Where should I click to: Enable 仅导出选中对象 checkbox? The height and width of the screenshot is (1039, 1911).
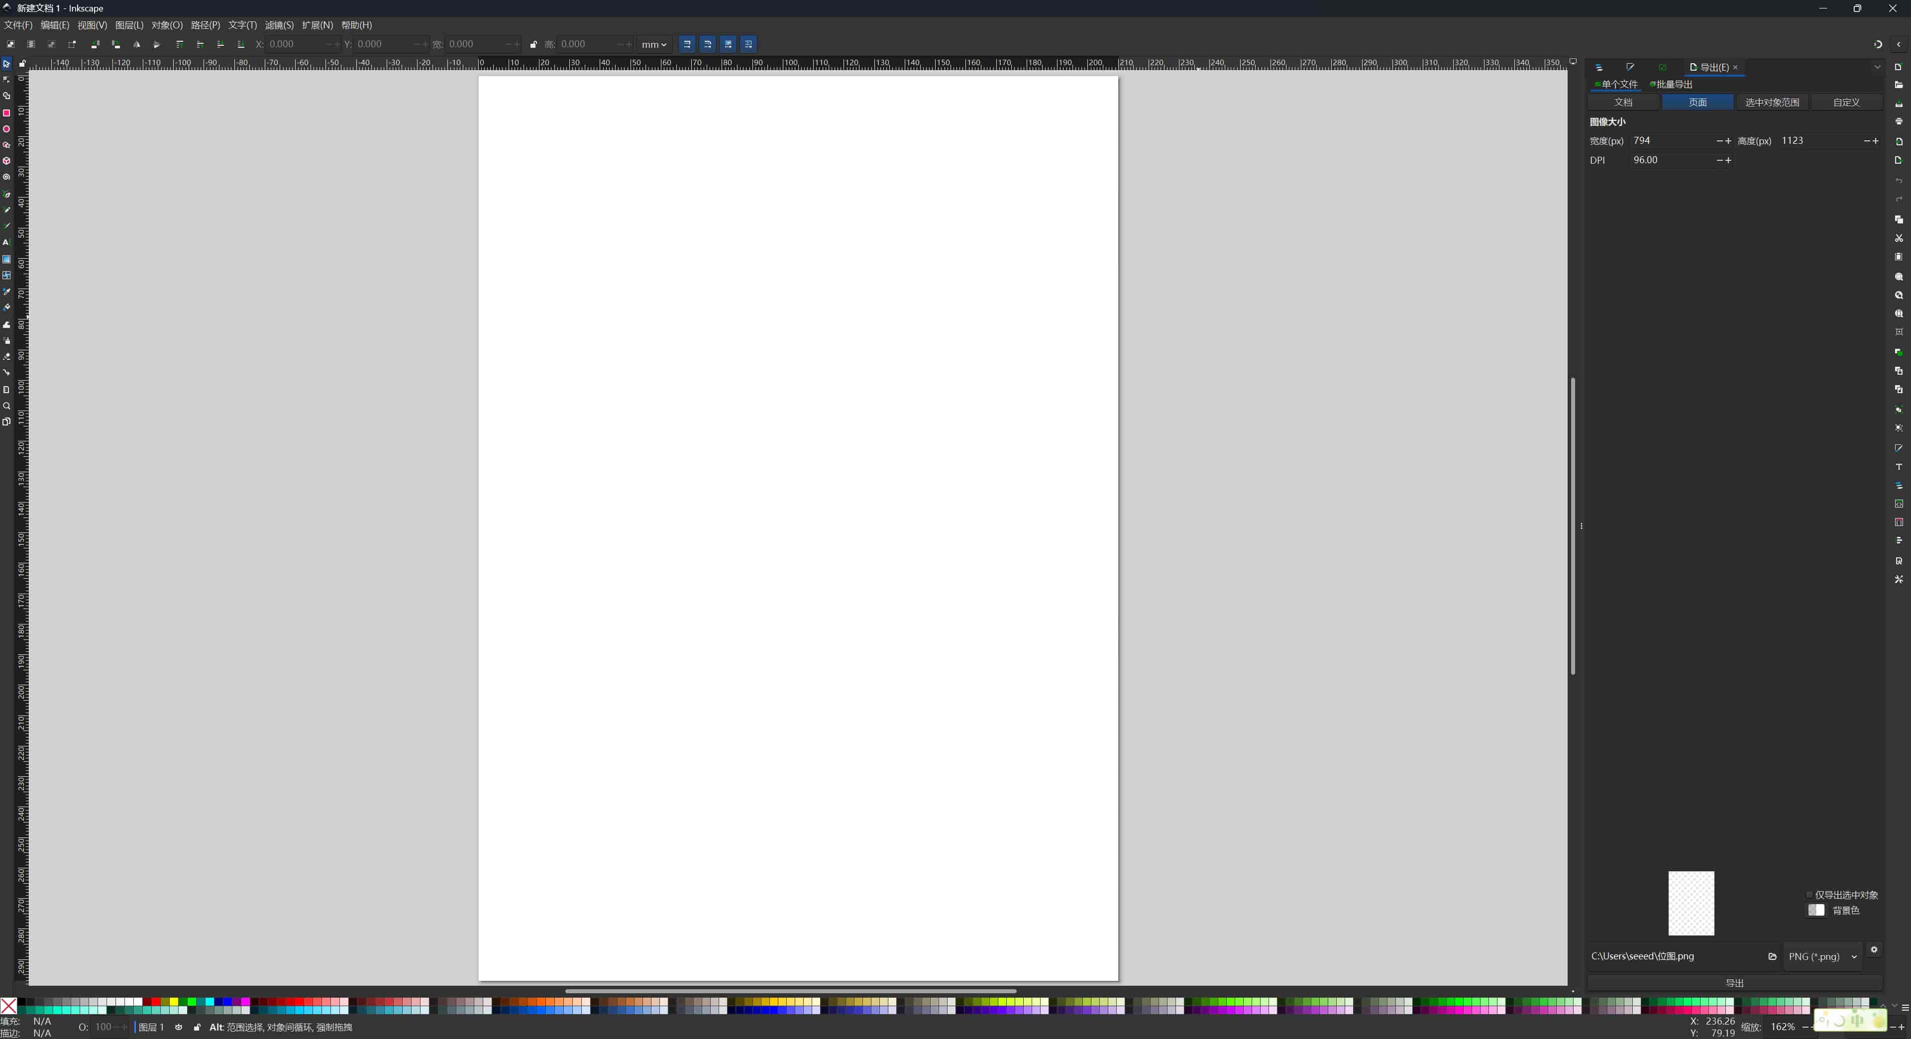click(1809, 894)
